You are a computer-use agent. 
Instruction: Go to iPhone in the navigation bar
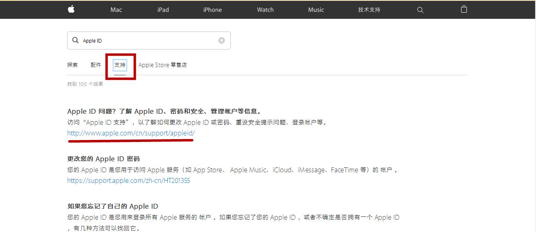point(212,10)
